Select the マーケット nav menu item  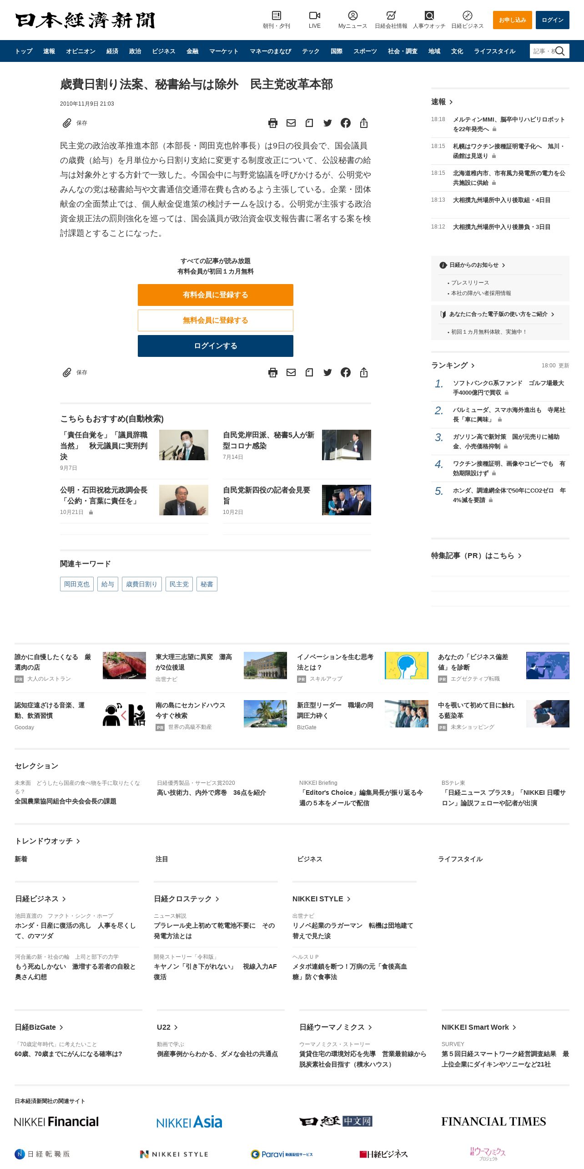click(224, 51)
